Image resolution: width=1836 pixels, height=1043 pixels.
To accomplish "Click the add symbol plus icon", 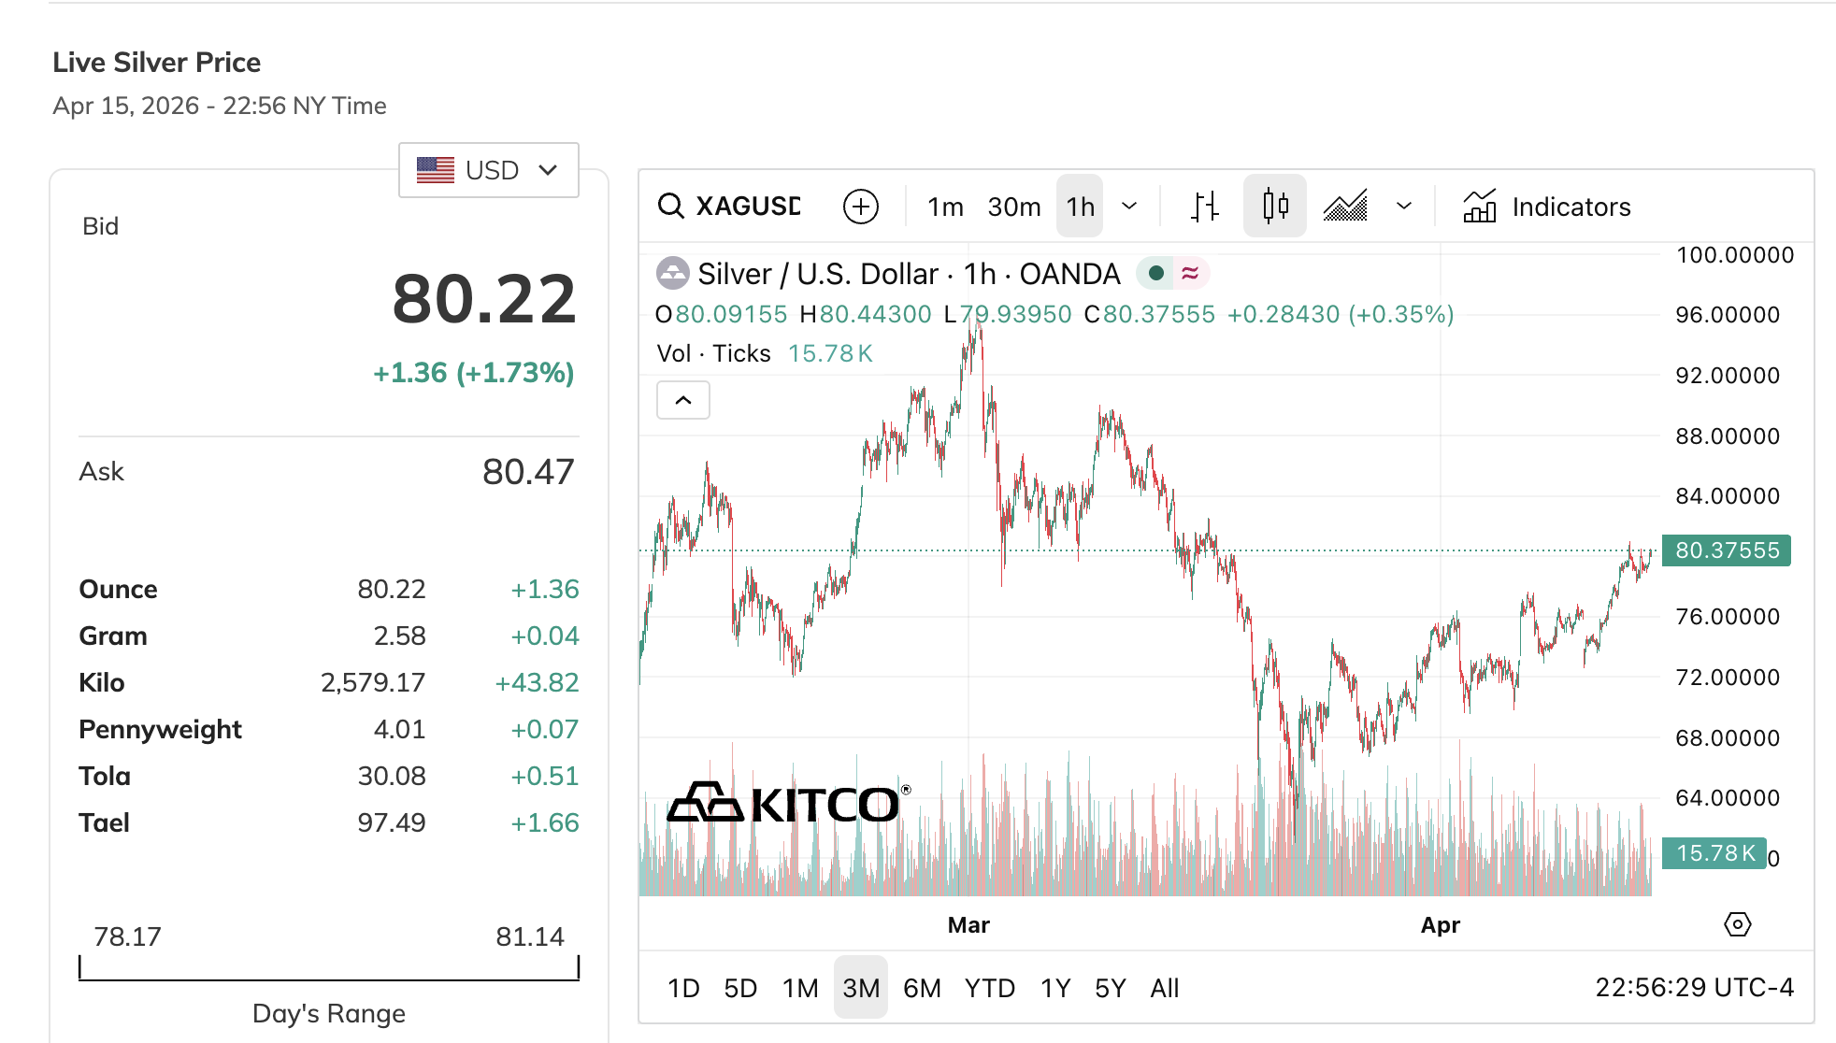I will [860, 207].
